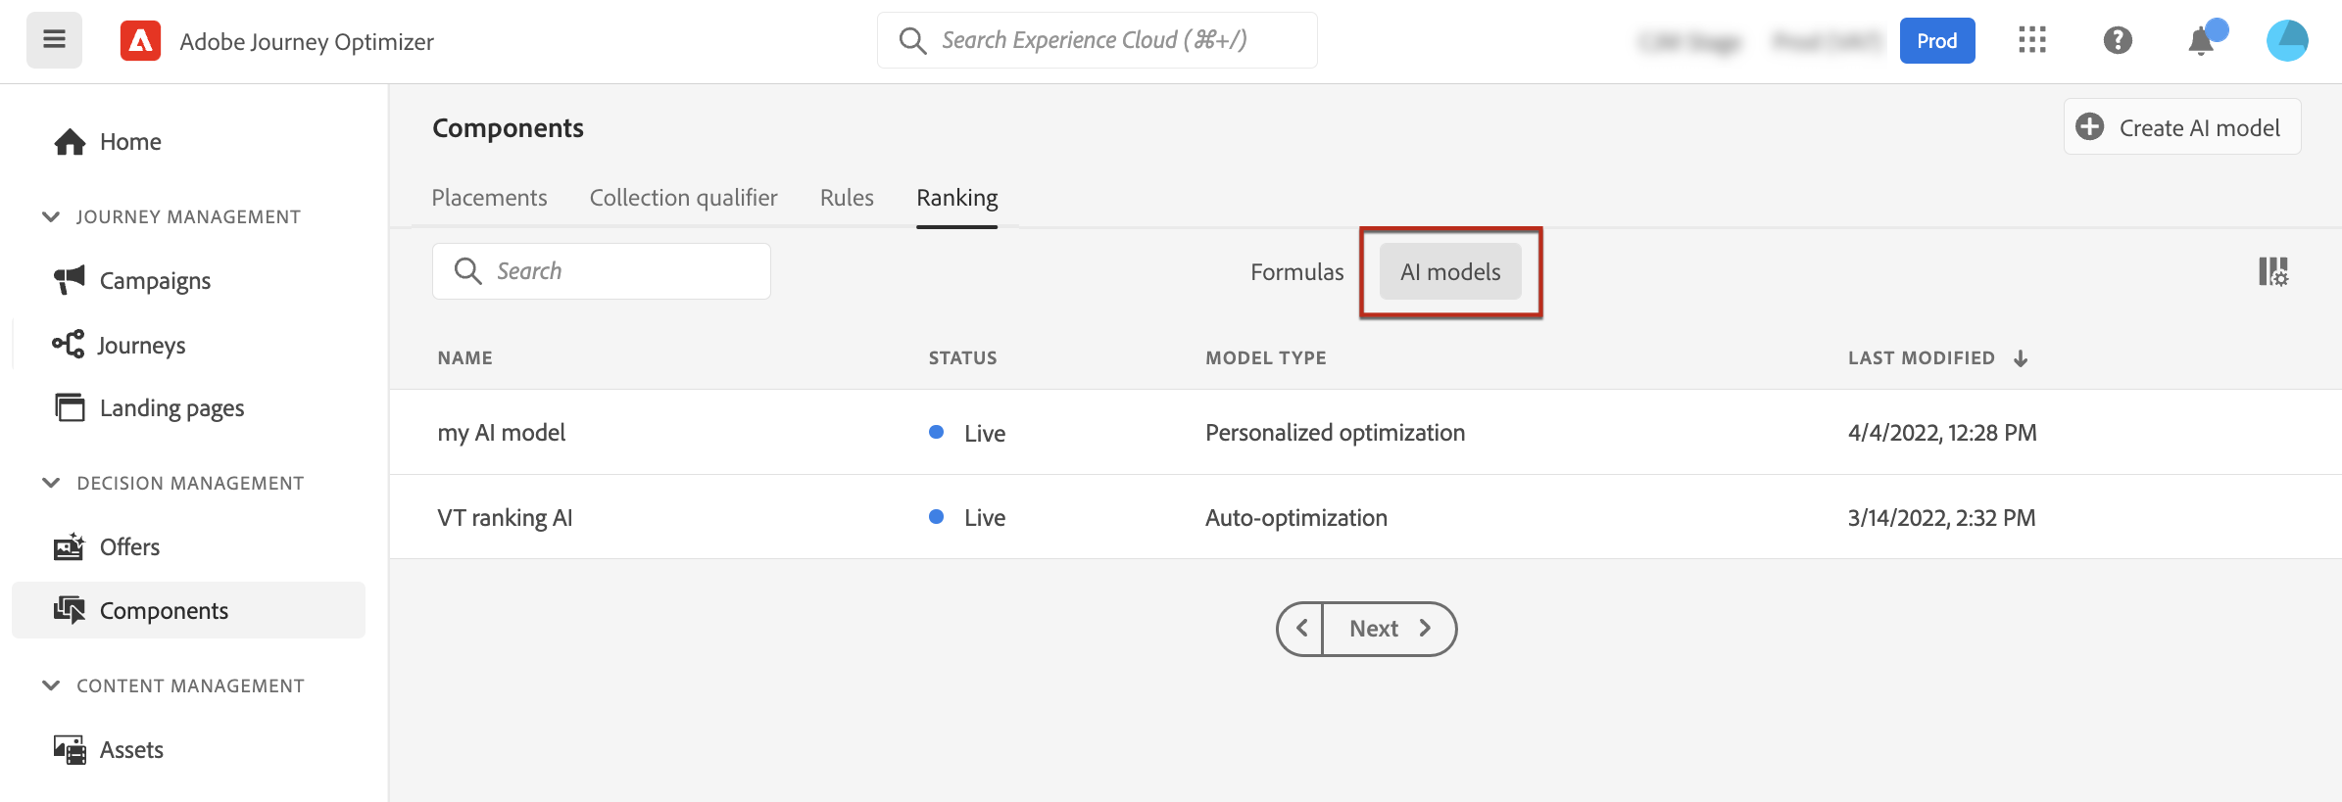The height and width of the screenshot is (802, 2342).
Task: Click the Adobe logo icon
Action: 140,41
